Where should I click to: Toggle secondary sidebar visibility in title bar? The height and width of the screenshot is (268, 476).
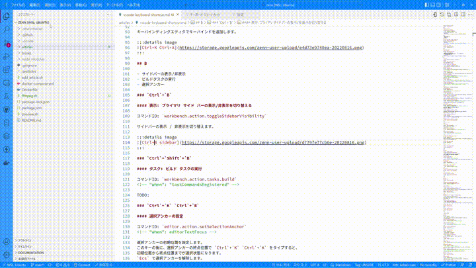(439, 5)
